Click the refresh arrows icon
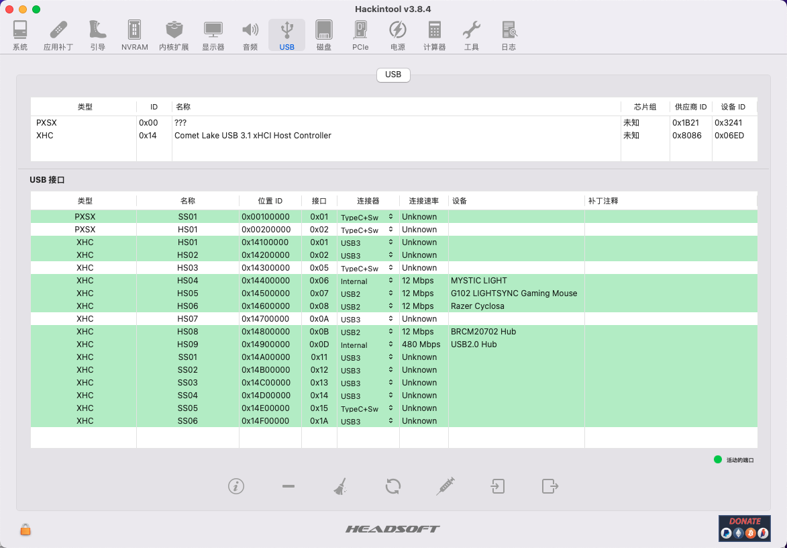The image size is (787, 548). tap(393, 486)
